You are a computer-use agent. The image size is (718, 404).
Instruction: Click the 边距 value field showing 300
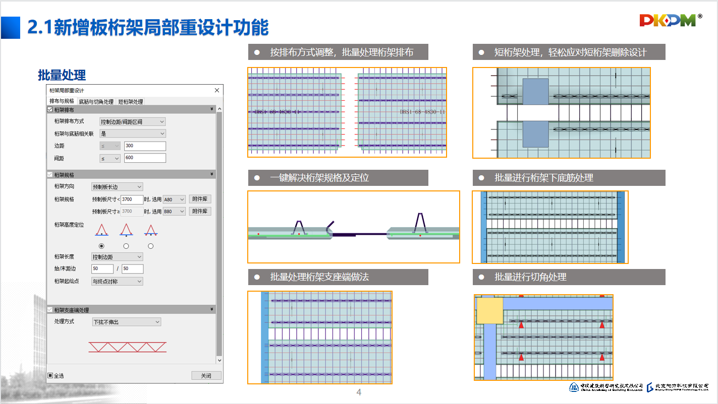(x=145, y=146)
